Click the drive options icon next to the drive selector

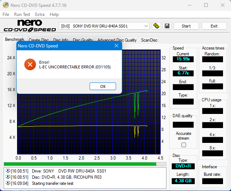pos(156,26)
